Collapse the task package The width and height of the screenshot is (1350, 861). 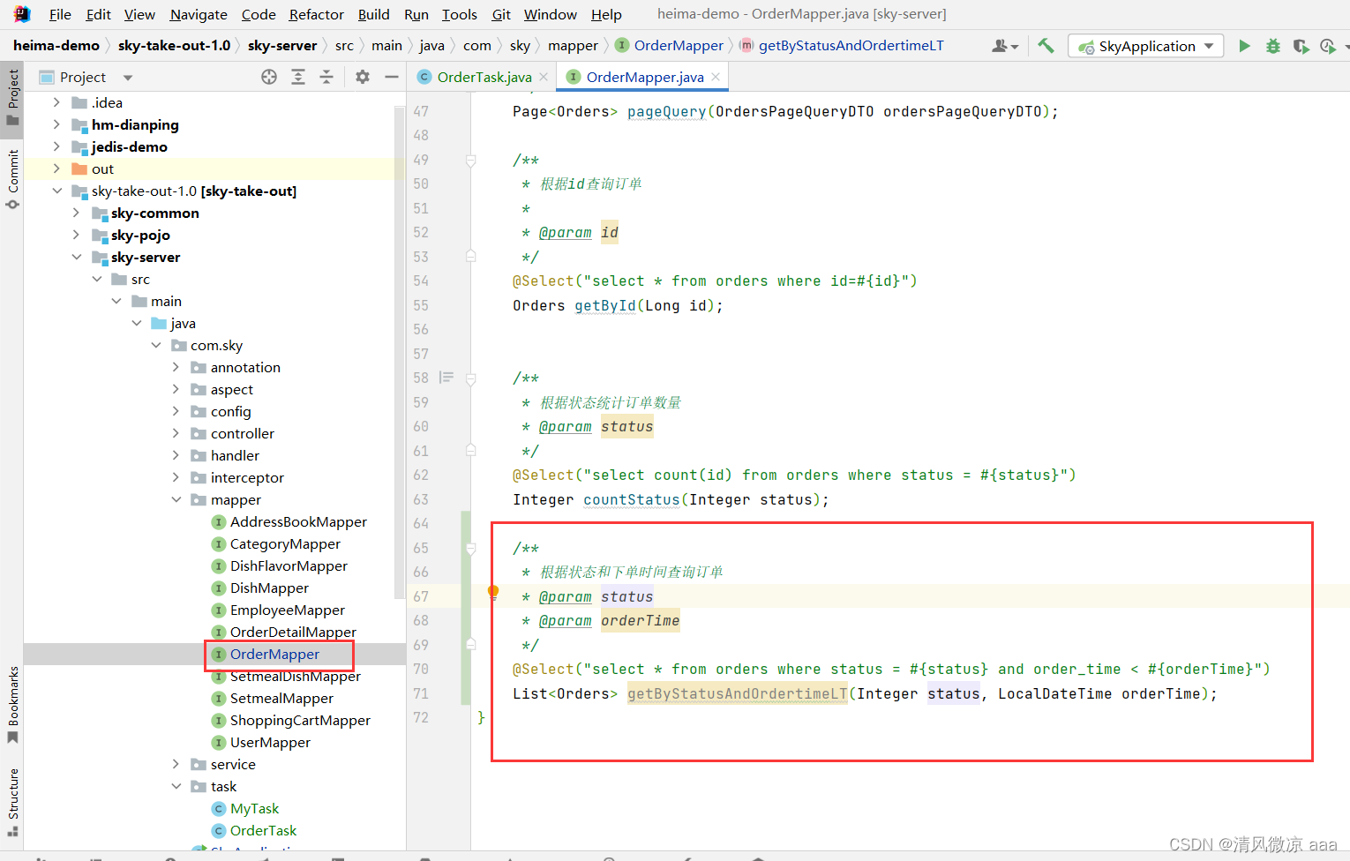click(x=176, y=786)
